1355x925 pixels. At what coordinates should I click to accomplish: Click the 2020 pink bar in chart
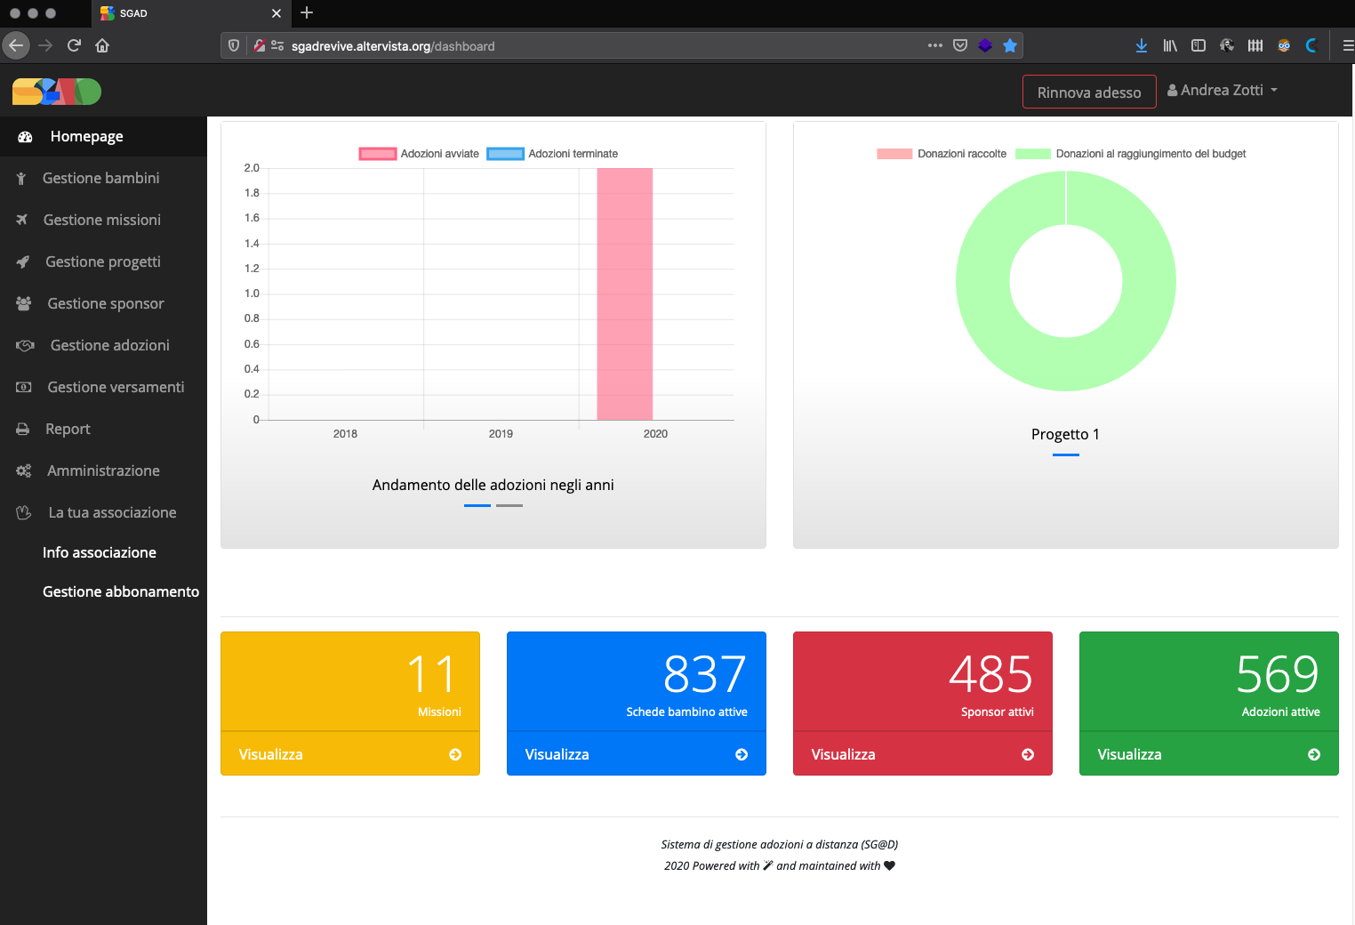point(625,294)
